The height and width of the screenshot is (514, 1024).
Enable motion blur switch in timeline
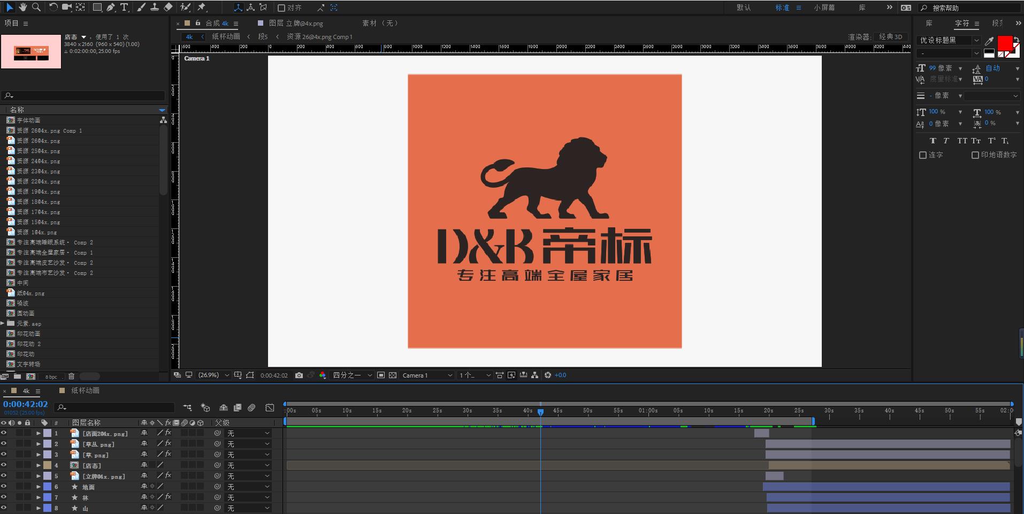pos(252,408)
